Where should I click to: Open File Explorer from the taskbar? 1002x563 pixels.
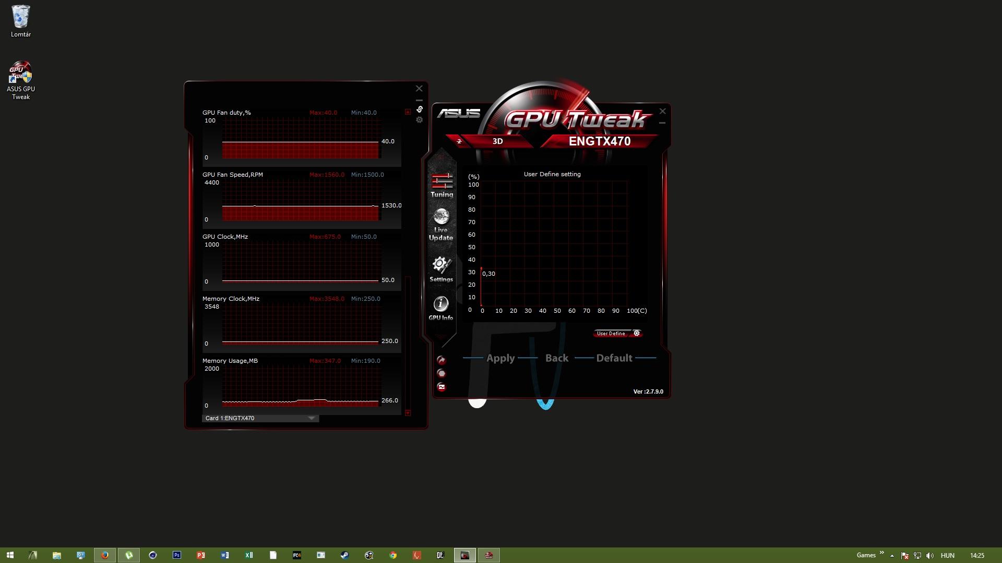(57, 555)
